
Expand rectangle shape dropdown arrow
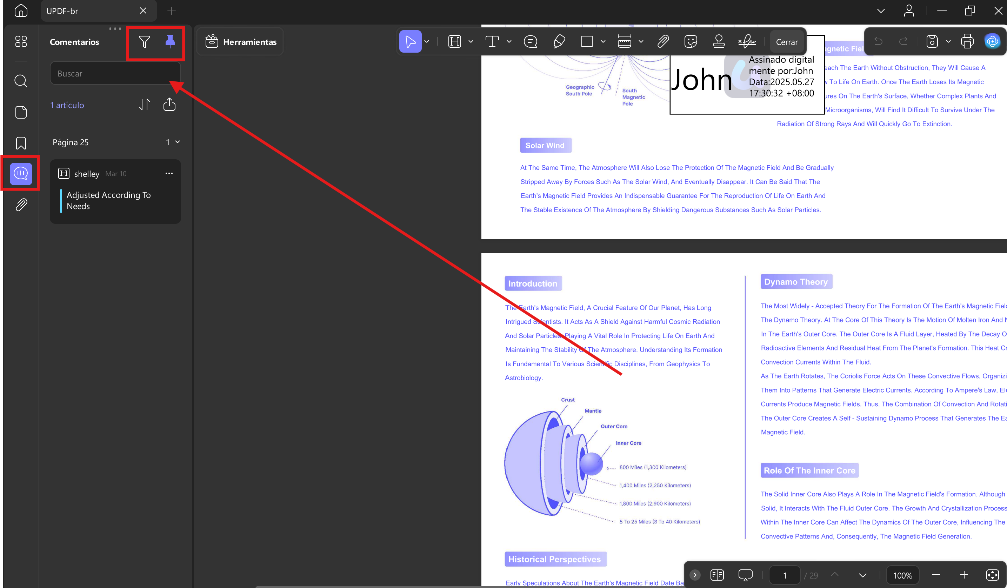[x=603, y=41]
